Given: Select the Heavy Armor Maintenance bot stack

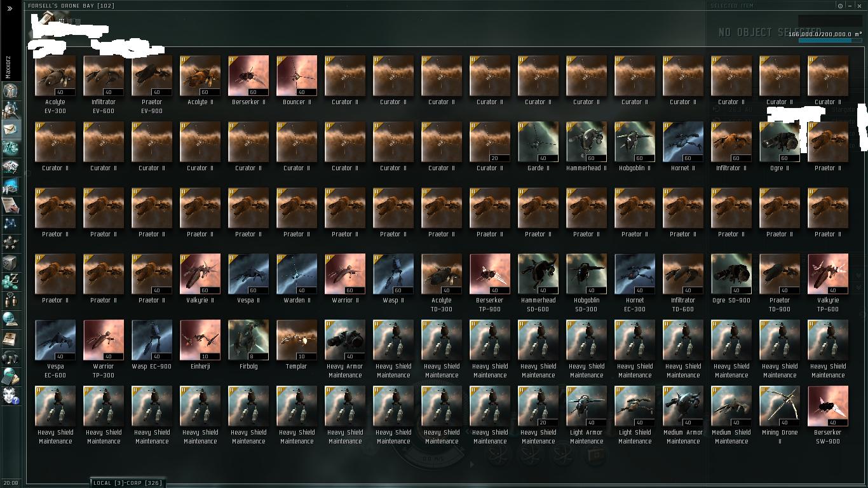Looking at the screenshot, I should 345,349.
